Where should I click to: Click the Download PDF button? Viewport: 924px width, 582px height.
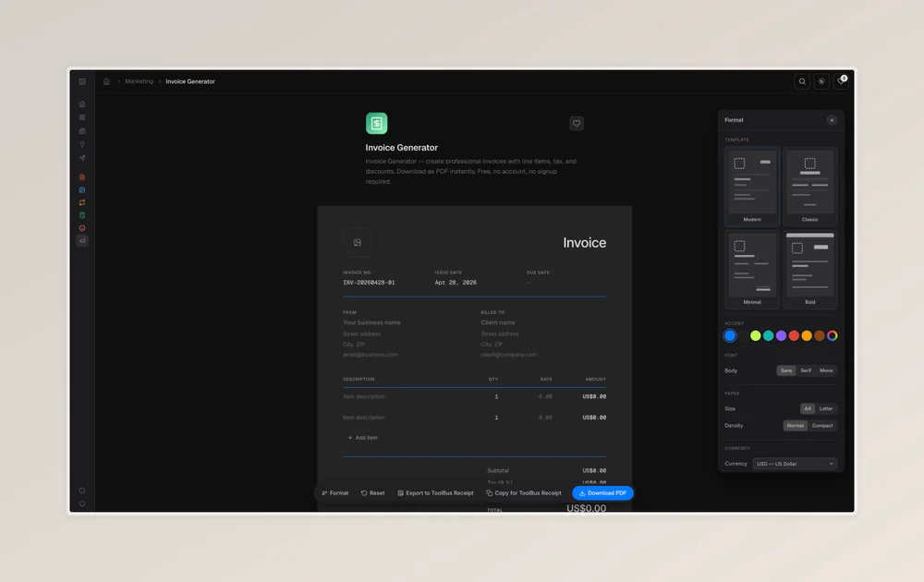[x=602, y=492]
